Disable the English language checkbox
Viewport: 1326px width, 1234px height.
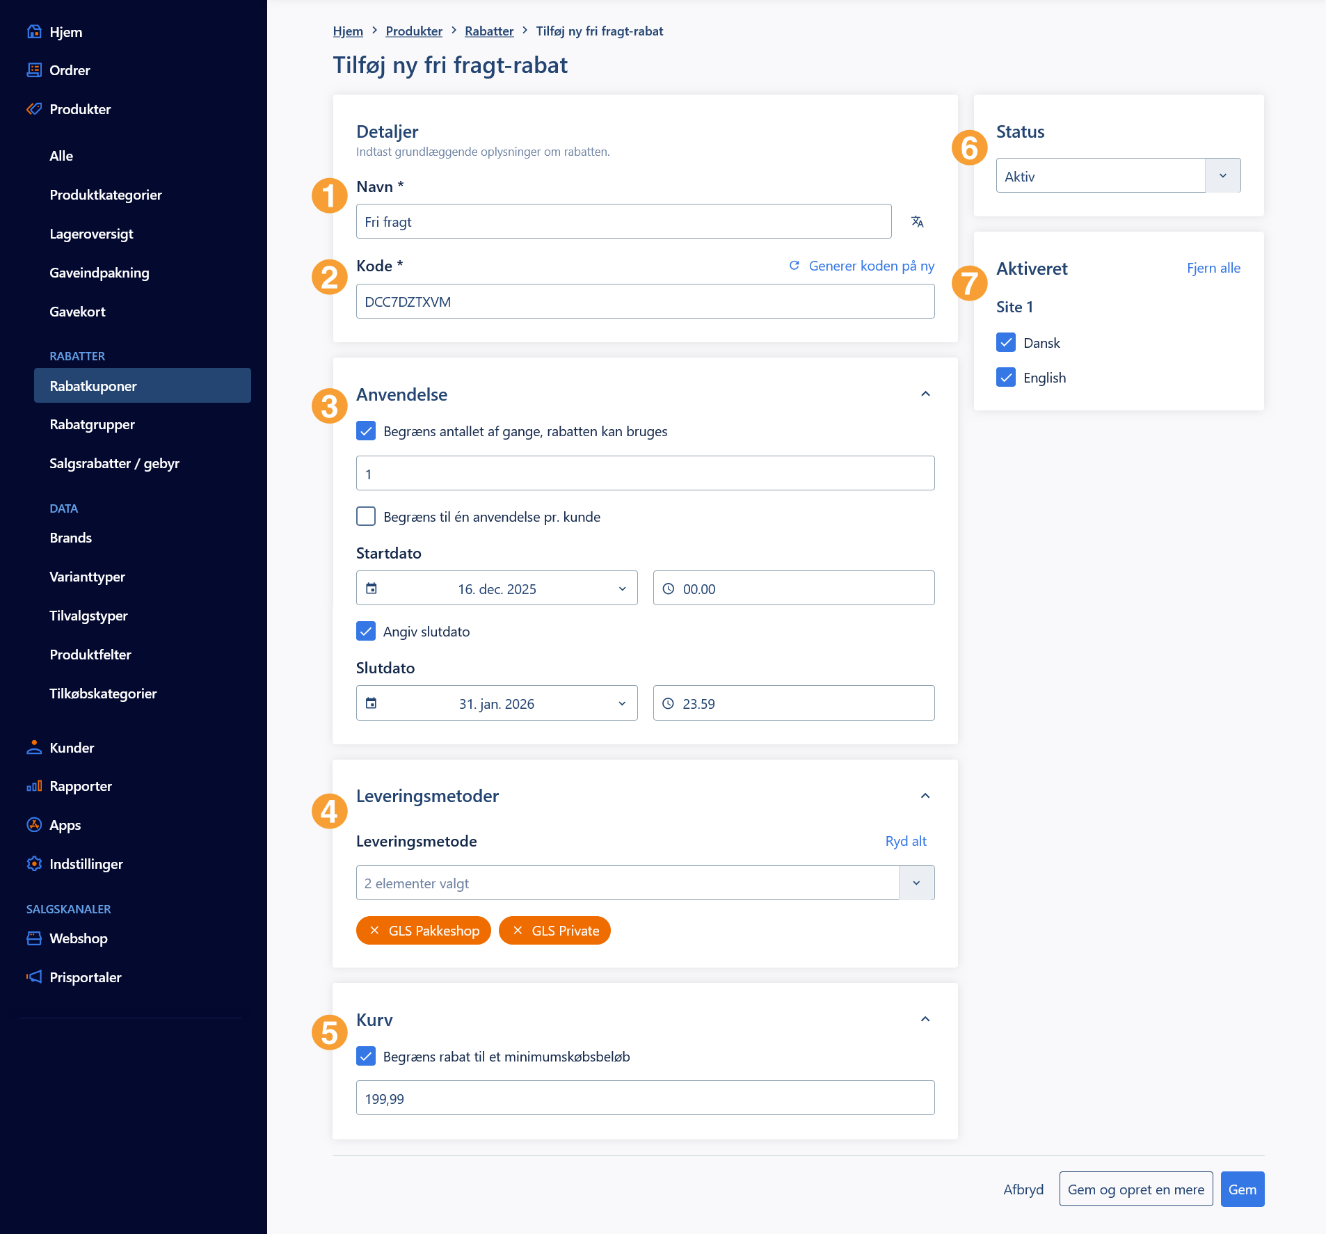[x=1006, y=377]
